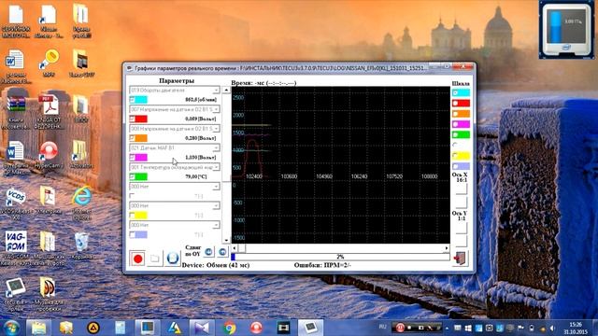Screen dimensions: 598x336
Task: Click the graph horizontal scrollbar thumb
Action: click(242, 248)
